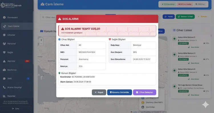Zoom in on the map
This screenshot has width=214, height=113.
click(x=41, y=40)
